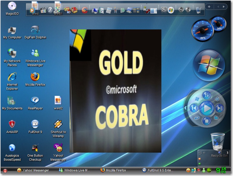Viewport: 233px width, 176px height.
Task: Open the MagicISO desktop shortcut
Action: [x=12, y=8]
